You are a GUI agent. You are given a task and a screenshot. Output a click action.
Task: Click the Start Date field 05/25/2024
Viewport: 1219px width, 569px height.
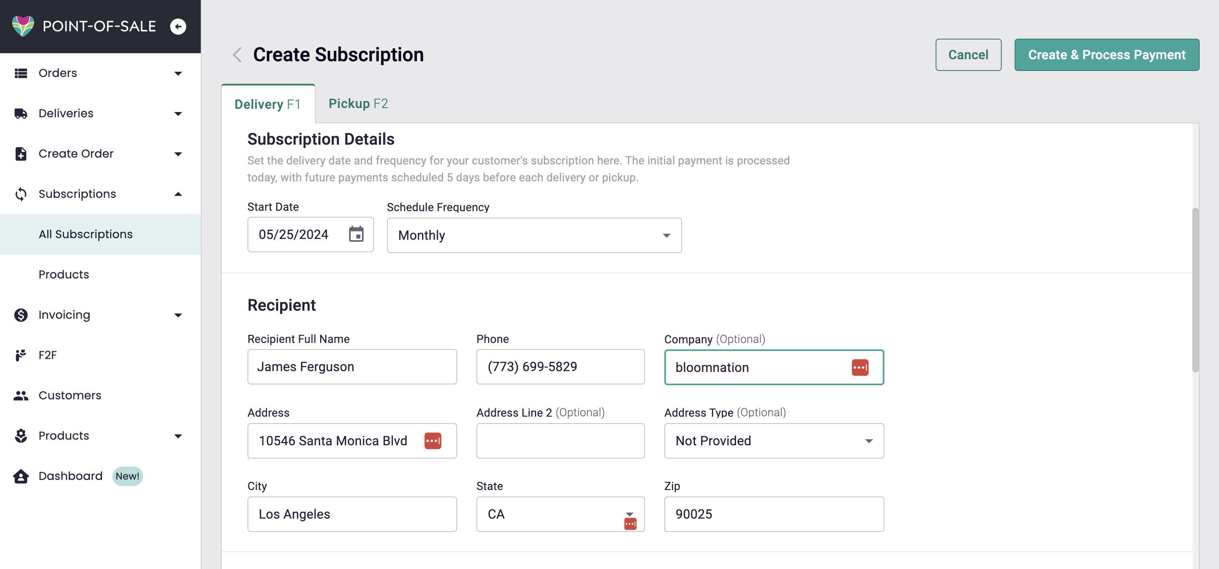click(310, 235)
